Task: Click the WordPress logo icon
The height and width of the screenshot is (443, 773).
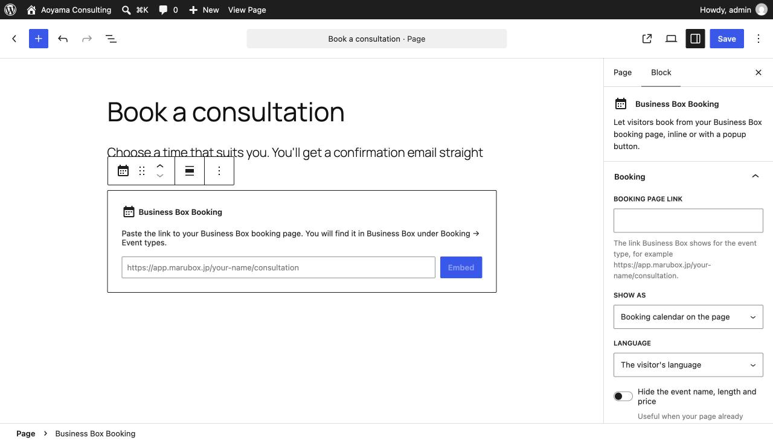Action: (10, 10)
